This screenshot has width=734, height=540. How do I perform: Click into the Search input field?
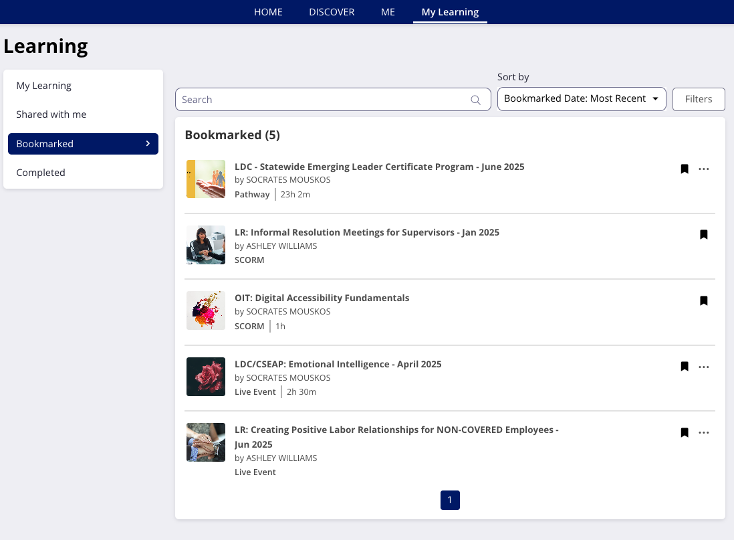(x=321, y=100)
